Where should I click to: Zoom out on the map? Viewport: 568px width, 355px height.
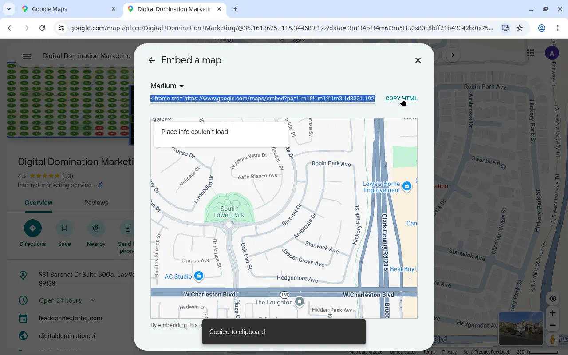(x=552, y=326)
